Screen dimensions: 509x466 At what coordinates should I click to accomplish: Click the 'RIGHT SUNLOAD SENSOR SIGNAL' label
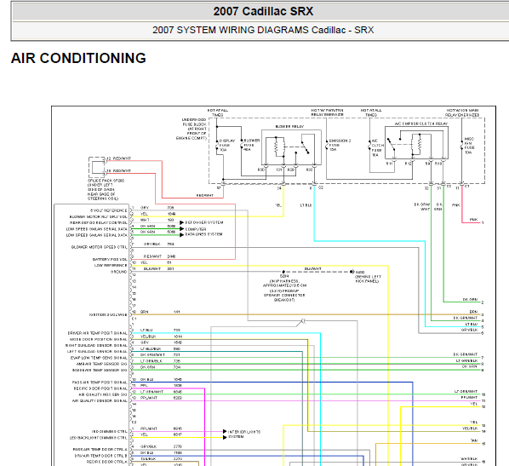tap(96, 345)
